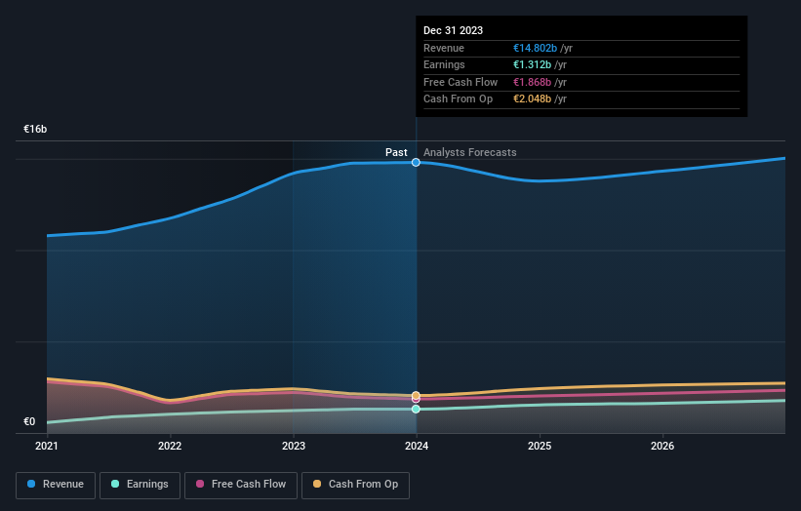801x511 pixels.
Task: Click the €0 y-axis label
Action: click(x=29, y=421)
